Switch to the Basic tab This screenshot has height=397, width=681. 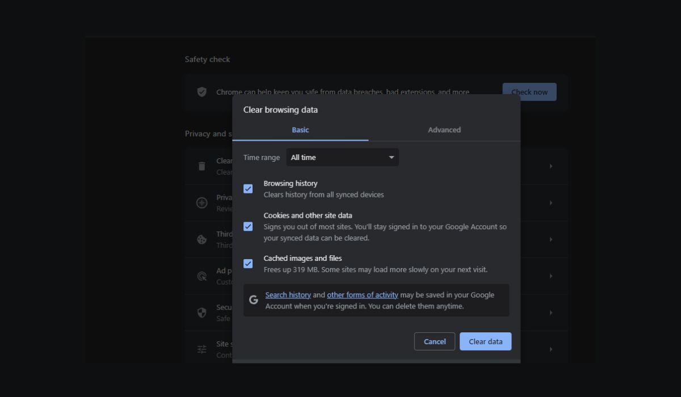300,130
